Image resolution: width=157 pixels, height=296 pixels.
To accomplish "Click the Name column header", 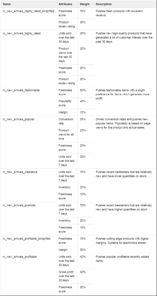I will pos(7,4).
